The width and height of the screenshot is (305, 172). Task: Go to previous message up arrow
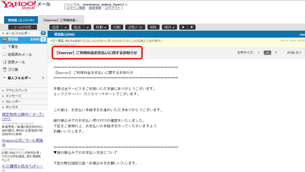191,27
